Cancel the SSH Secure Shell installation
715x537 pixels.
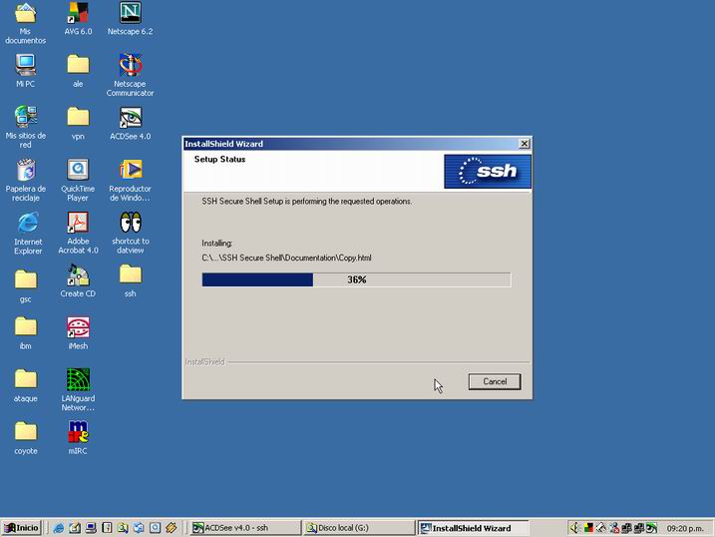495,381
